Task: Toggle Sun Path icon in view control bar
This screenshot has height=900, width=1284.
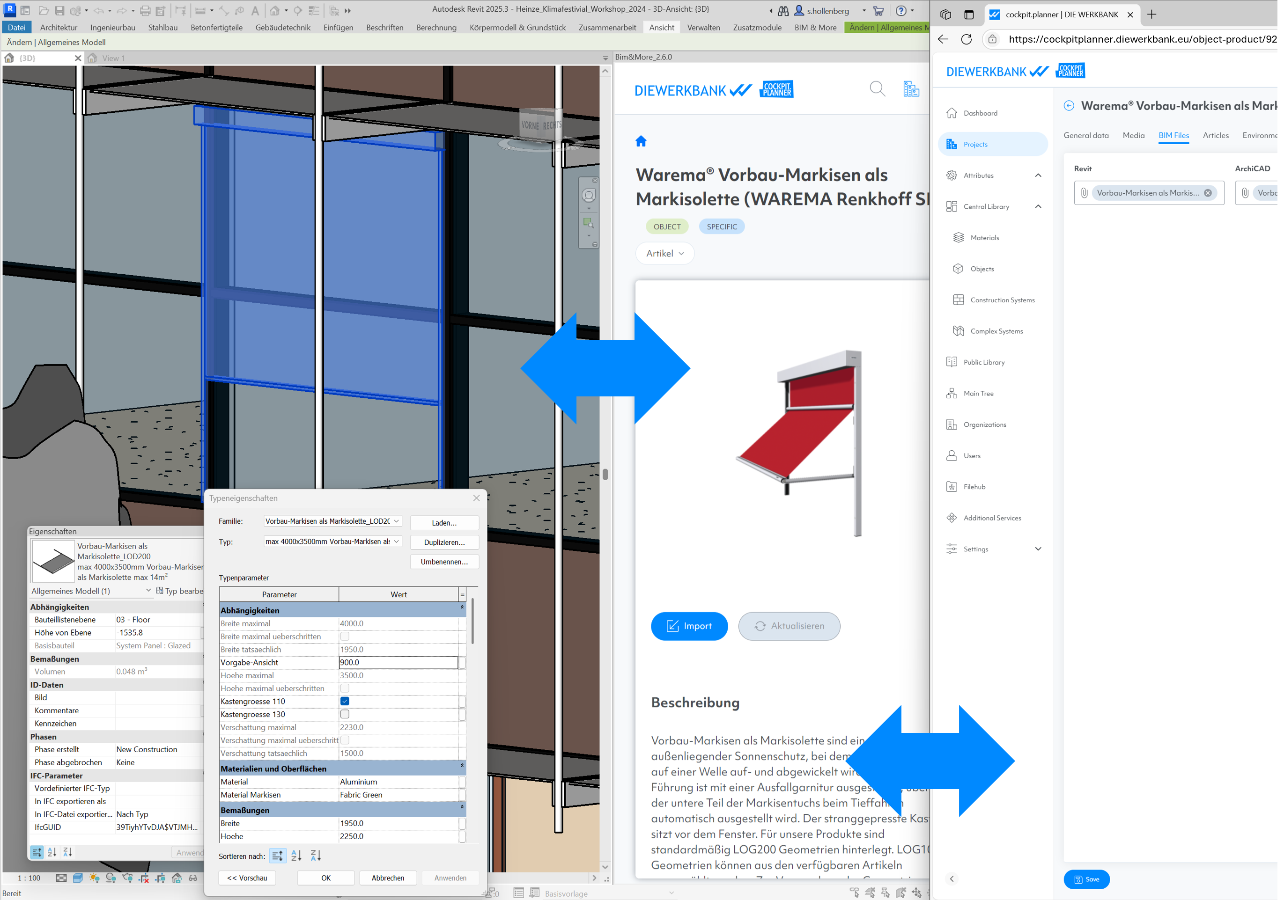Action: tap(94, 878)
